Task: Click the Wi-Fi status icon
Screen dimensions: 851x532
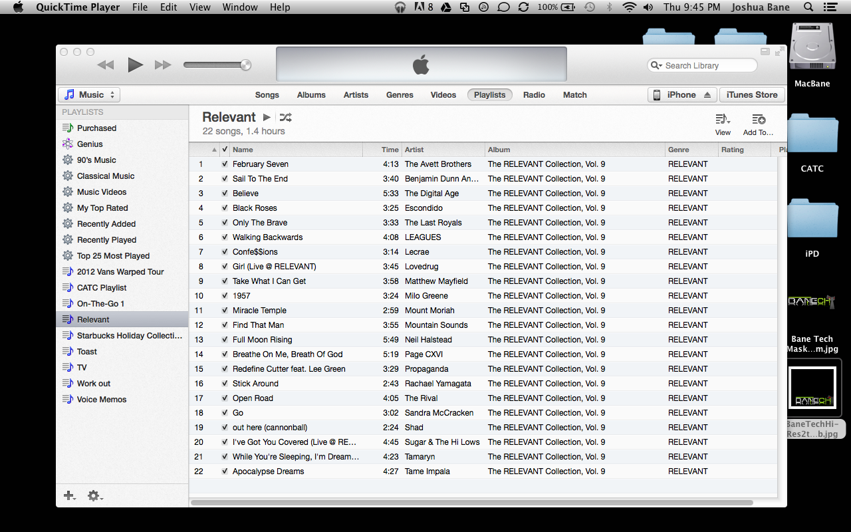Action: click(x=629, y=7)
